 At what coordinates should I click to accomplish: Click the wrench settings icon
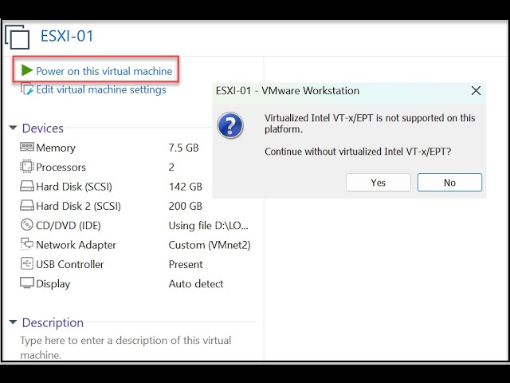click(27, 89)
